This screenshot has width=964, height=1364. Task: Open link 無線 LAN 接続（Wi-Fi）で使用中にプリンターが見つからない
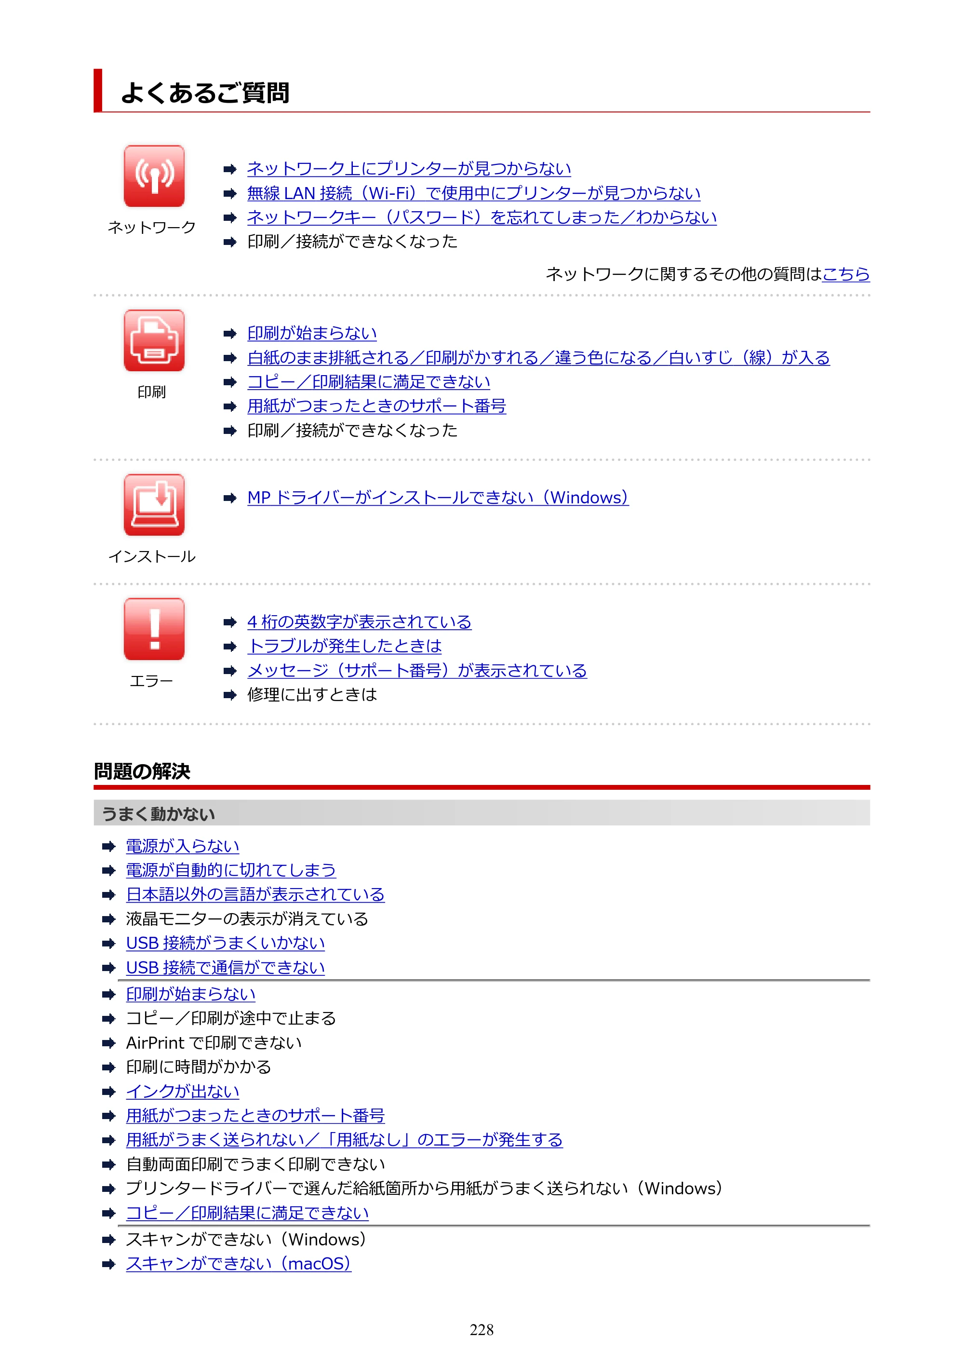pyautogui.click(x=473, y=193)
